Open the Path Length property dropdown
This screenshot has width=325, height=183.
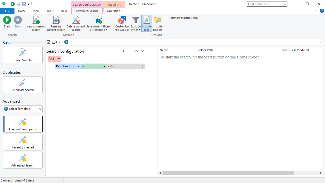68,66
